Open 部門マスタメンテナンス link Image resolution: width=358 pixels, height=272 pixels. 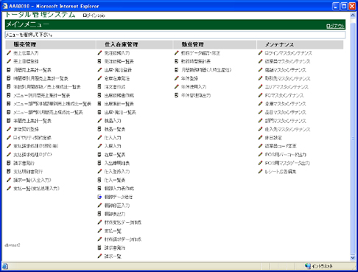pos(285,121)
